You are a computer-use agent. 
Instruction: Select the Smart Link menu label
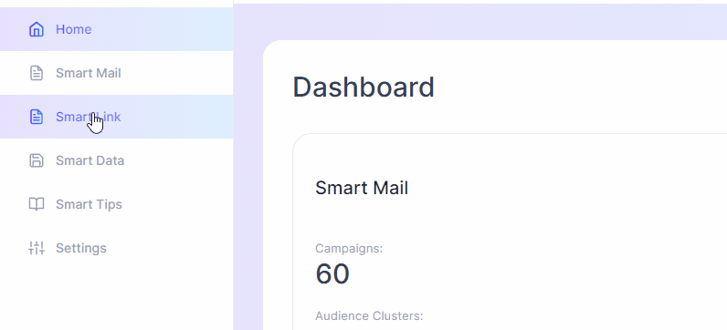[89, 117]
